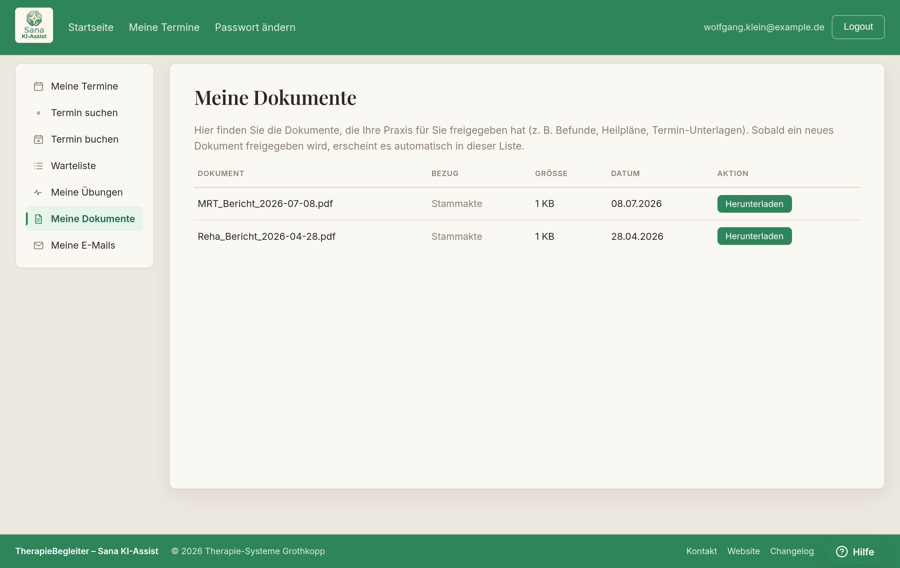Image resolution: width=900 pixels, height=568 pixels.
Task: Click the GRÖSSE column header
Action: (x=551, y=173)
